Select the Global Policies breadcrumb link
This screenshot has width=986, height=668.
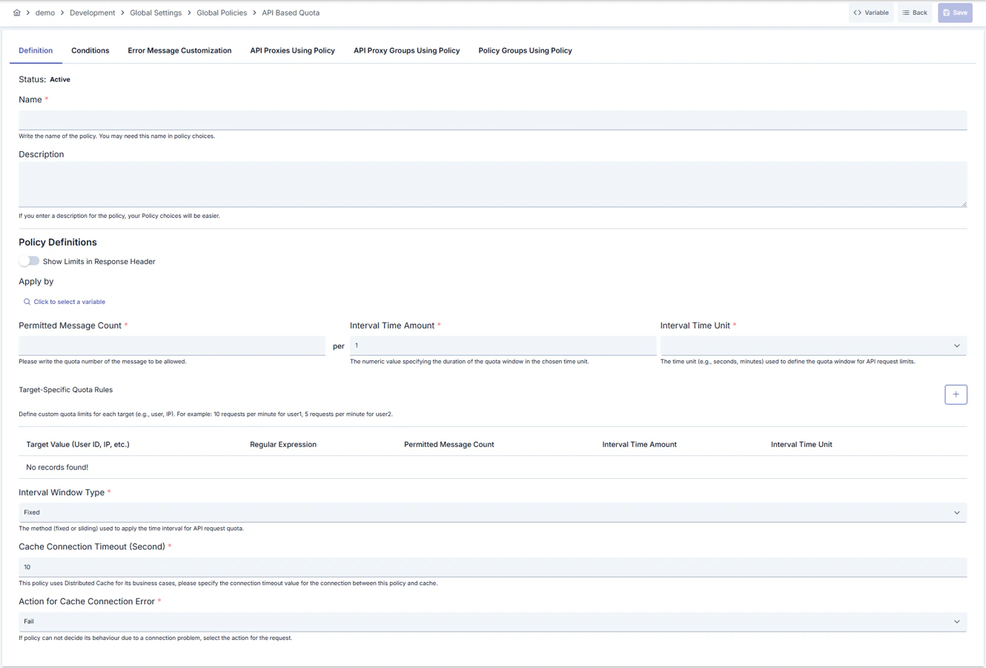coord(221,13)
